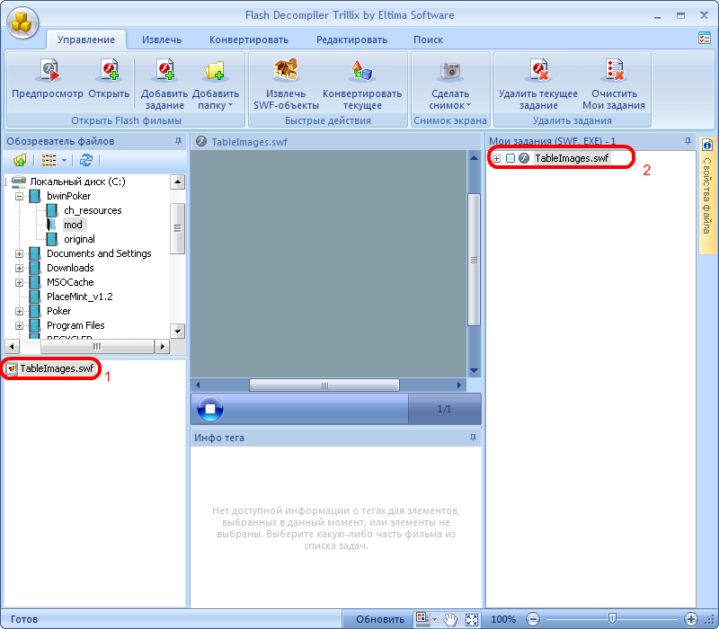
Task: Click the Сделать снимок camera icon
Action: tap(450, 71)
